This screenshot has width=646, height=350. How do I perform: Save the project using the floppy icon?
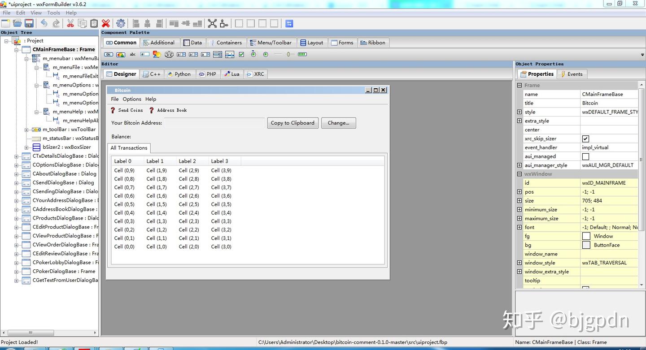[29, 23]
